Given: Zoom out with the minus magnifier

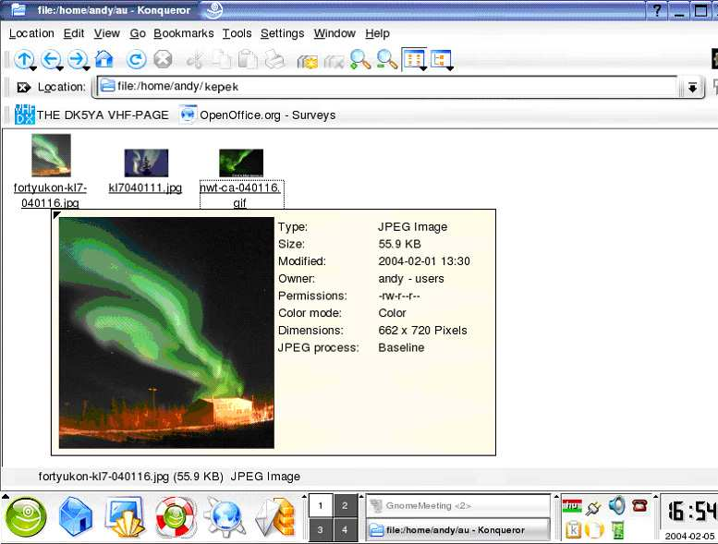Looking at the screenshot, I should point(387,59).
